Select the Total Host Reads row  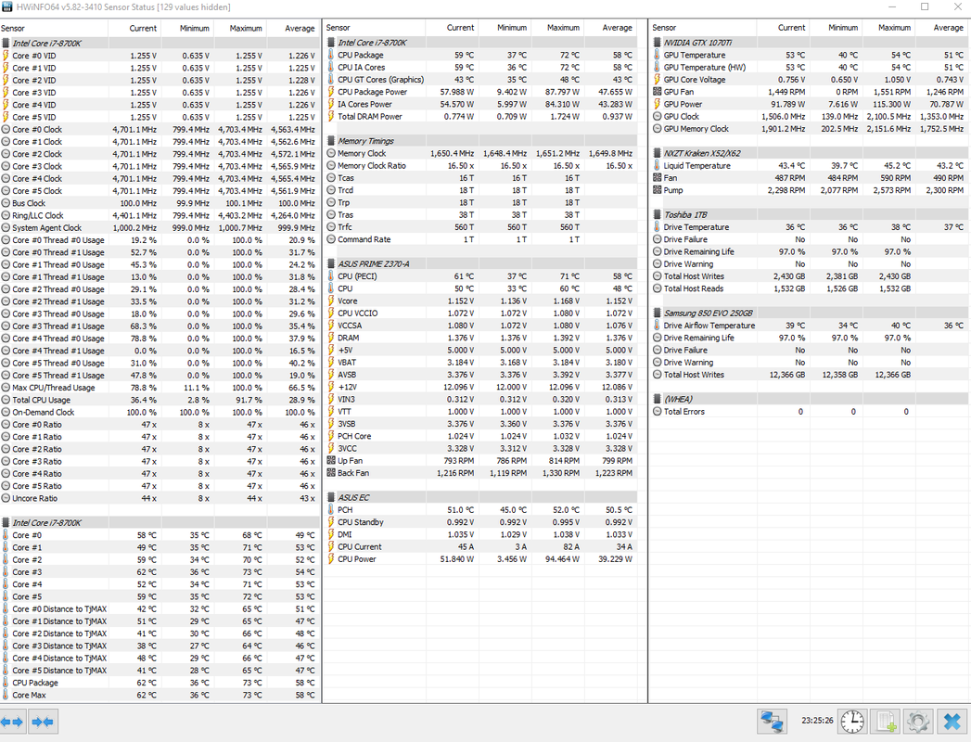[x=809, y=288]
